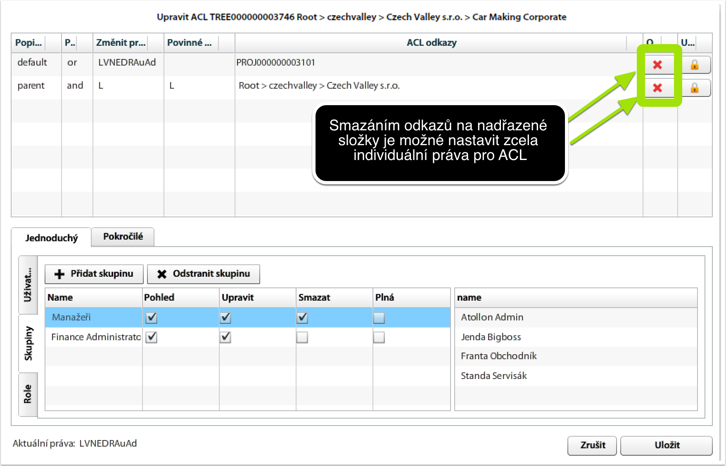Toggle Pohled checkbox for Finance Administrator

pos(152,337)
